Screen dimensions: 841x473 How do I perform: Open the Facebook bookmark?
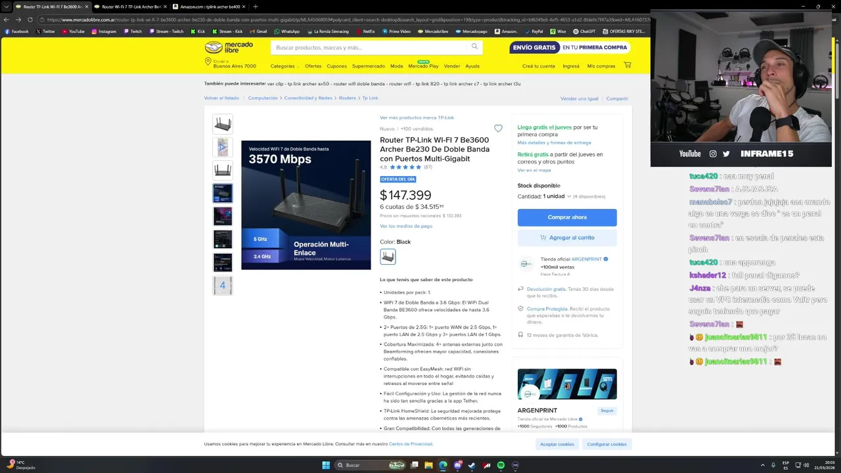click(x=16, y=31)
